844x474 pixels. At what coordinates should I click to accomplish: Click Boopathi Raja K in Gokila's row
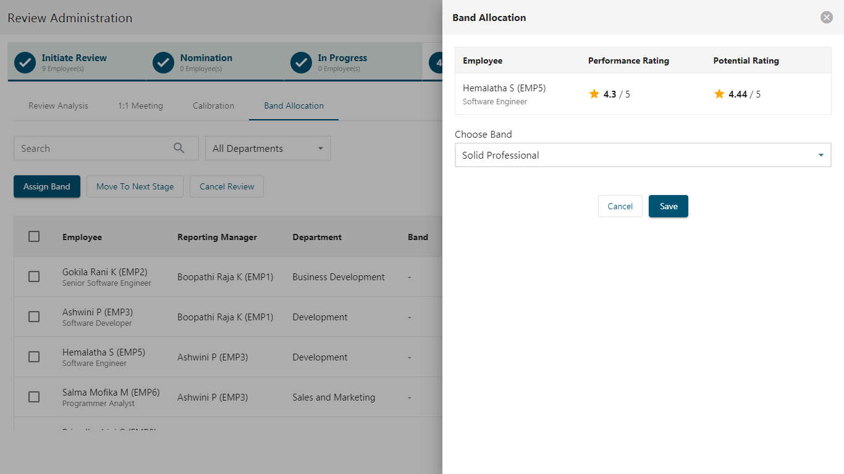coord(225,277)
